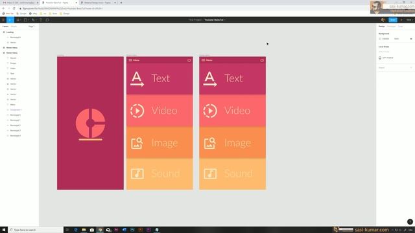
Task: Click the background hex value field
Action: click(x=386, y=39)
